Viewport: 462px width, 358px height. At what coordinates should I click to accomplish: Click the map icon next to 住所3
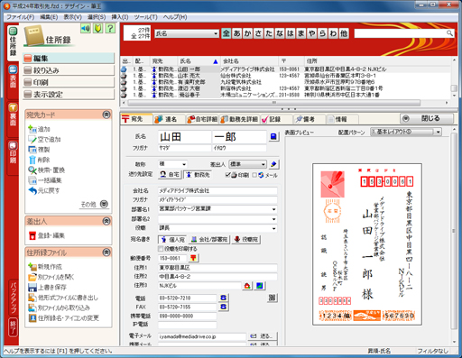click(x=260, y=286)
